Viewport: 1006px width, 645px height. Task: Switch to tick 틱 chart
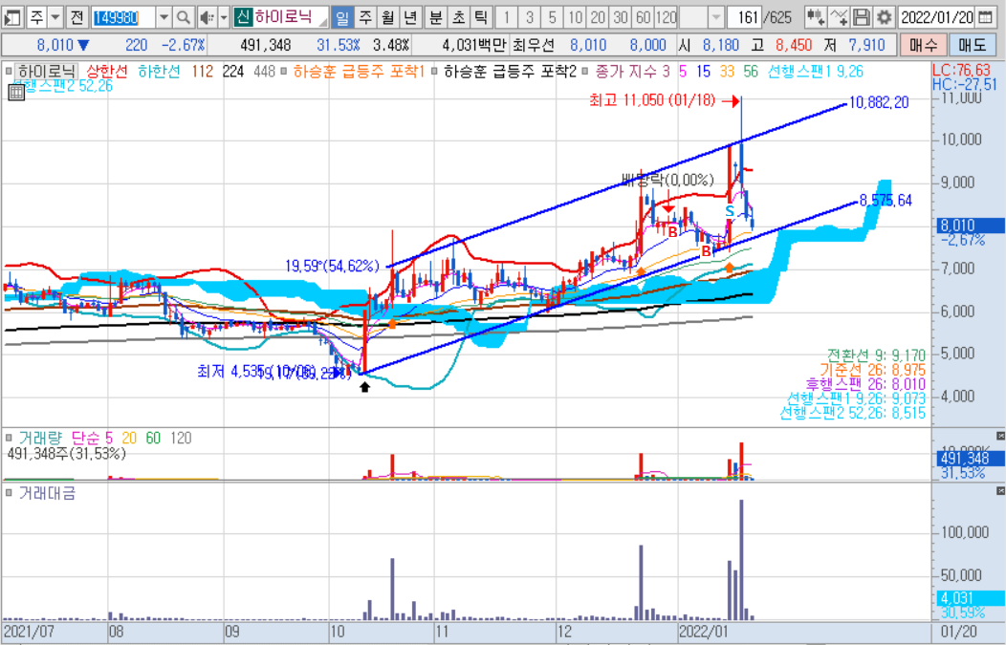click(481, 17)
